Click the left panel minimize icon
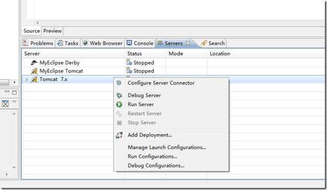The image size is (327, 190). [7, 92]
